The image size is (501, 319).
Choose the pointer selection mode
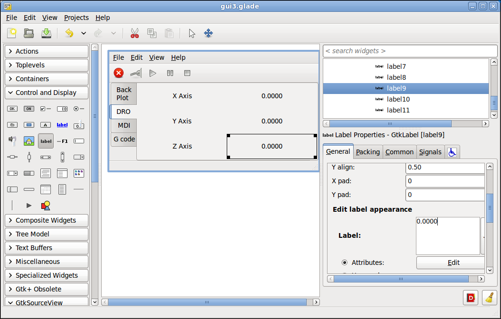pos(192,33)
